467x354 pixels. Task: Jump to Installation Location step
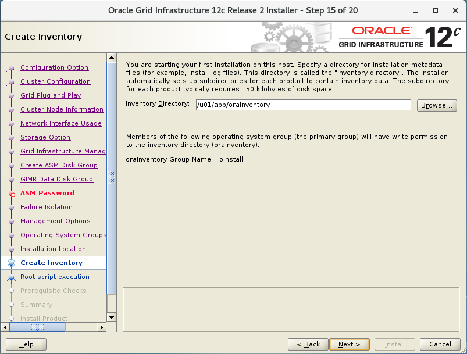pyautogui.click(x=54, y=249)
